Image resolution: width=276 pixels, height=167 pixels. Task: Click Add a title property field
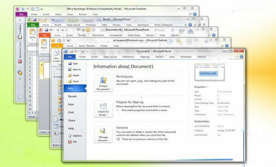click(x=223, y=107)
